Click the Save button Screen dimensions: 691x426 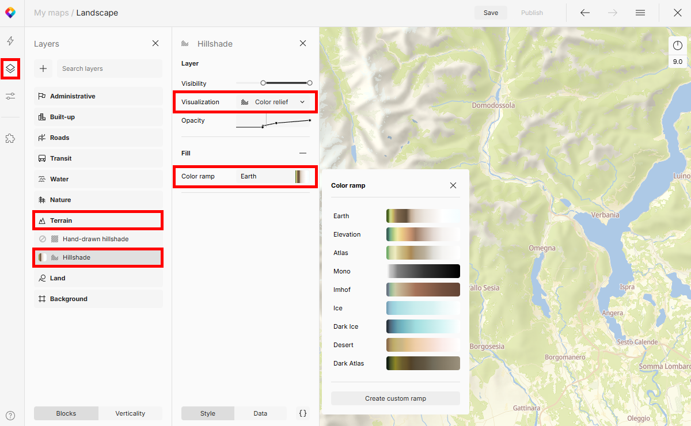tap(491, 12)
